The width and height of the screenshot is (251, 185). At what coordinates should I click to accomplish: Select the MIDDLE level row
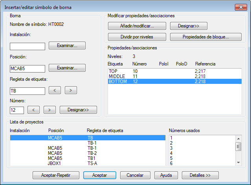point(175,76)
